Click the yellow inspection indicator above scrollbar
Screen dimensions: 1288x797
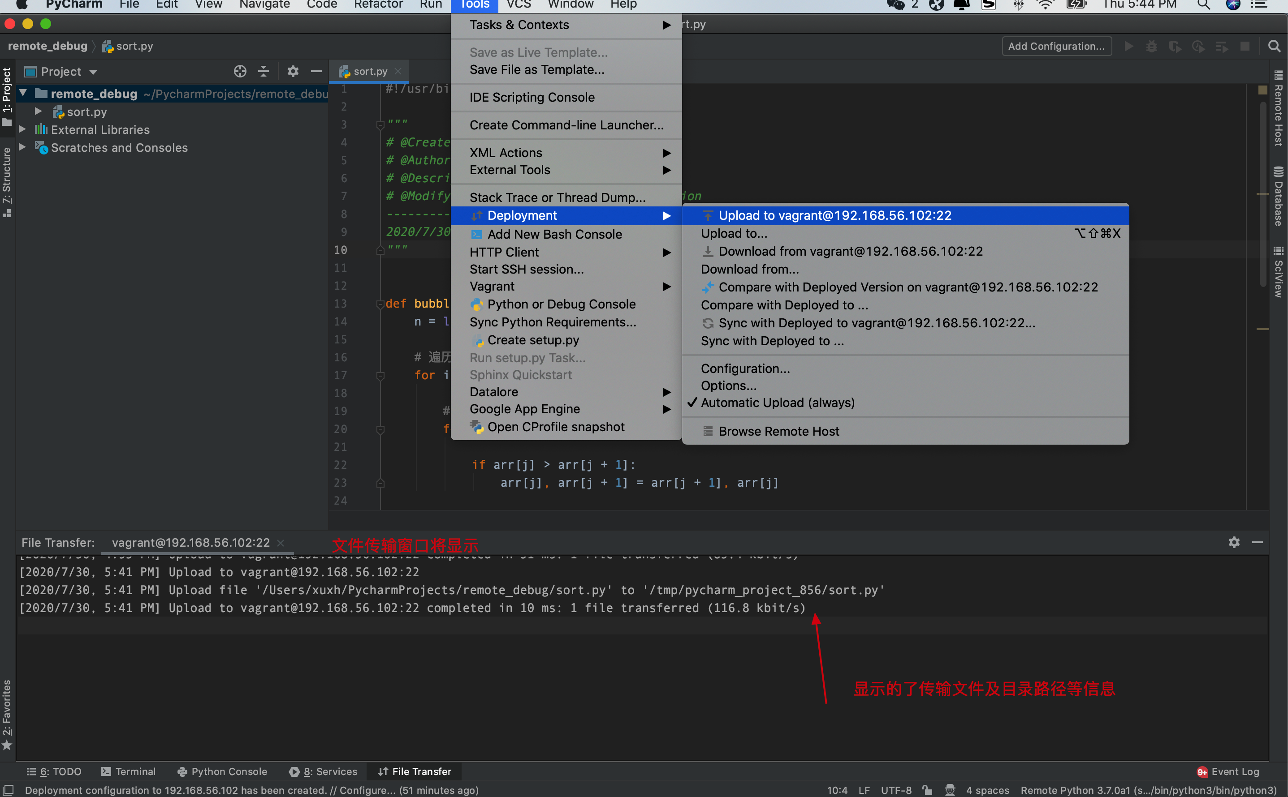(x=1263, y=90)
